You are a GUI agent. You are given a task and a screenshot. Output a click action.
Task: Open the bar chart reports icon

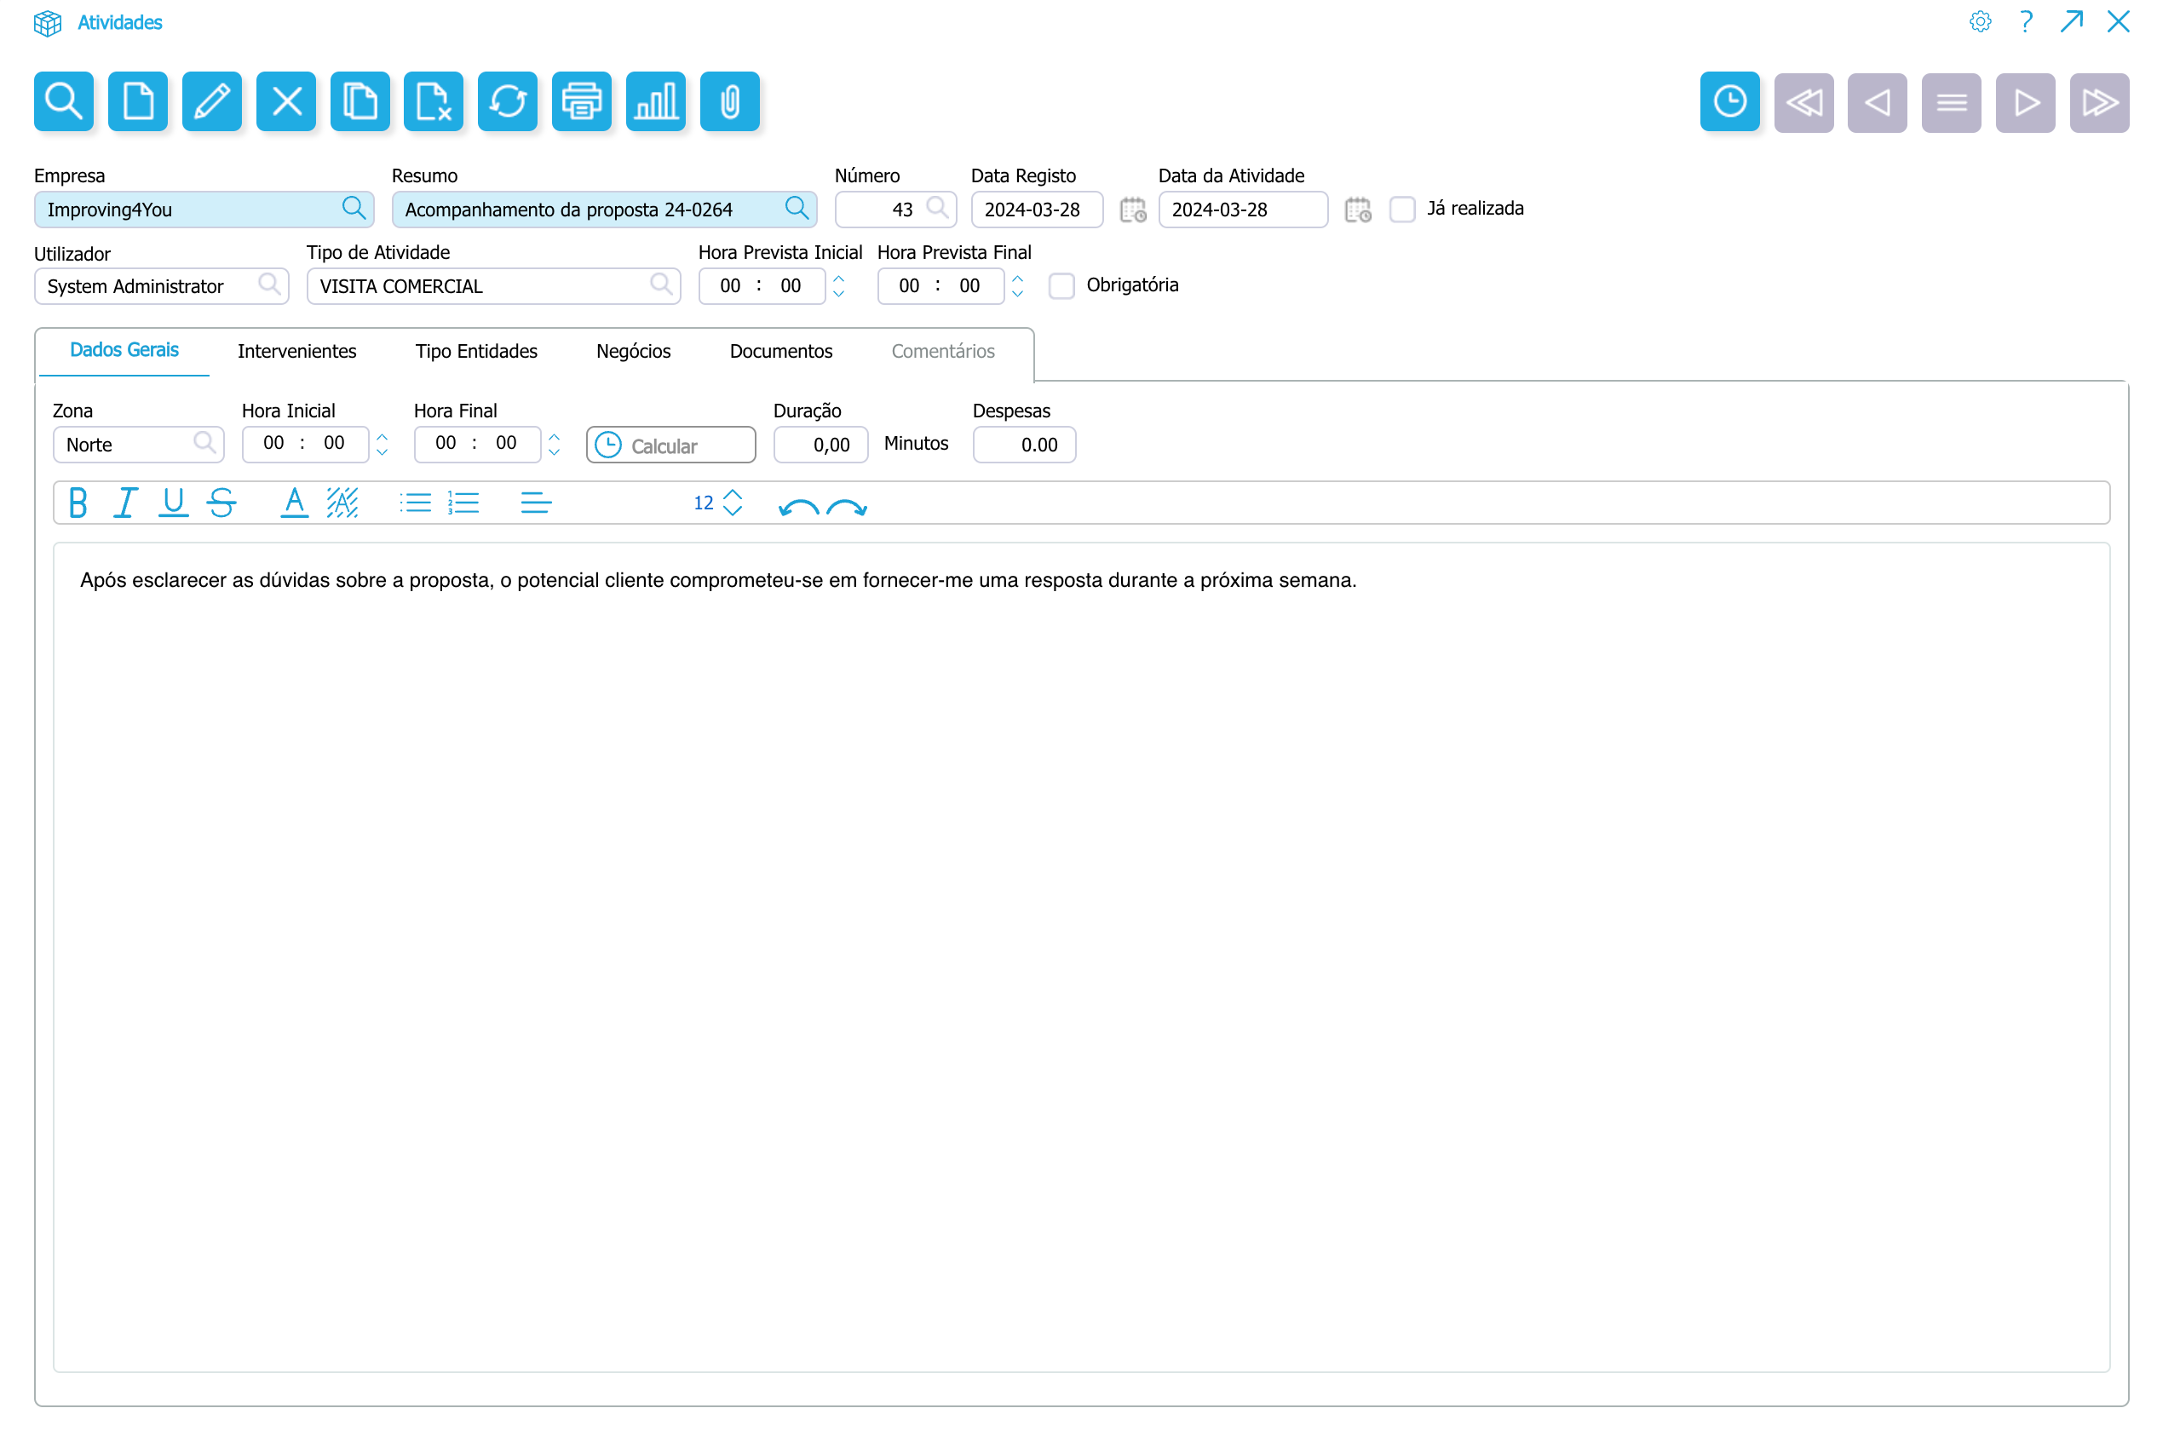tap(655, 101)
